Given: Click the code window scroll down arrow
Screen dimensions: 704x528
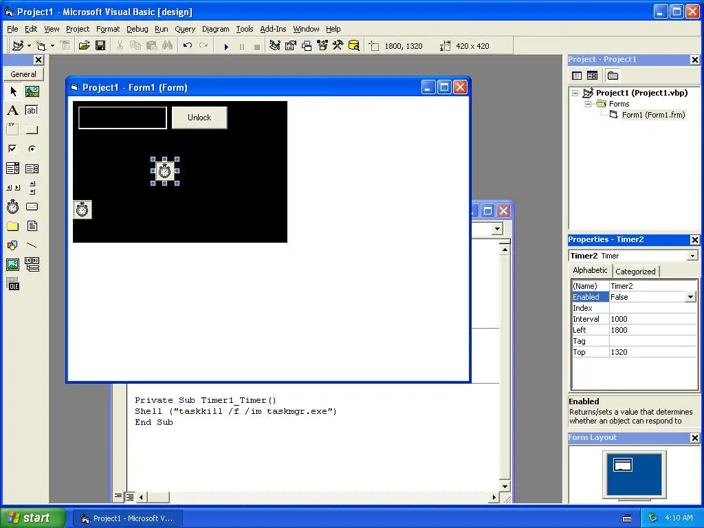Looking at the screenshot, I should 505,486.
